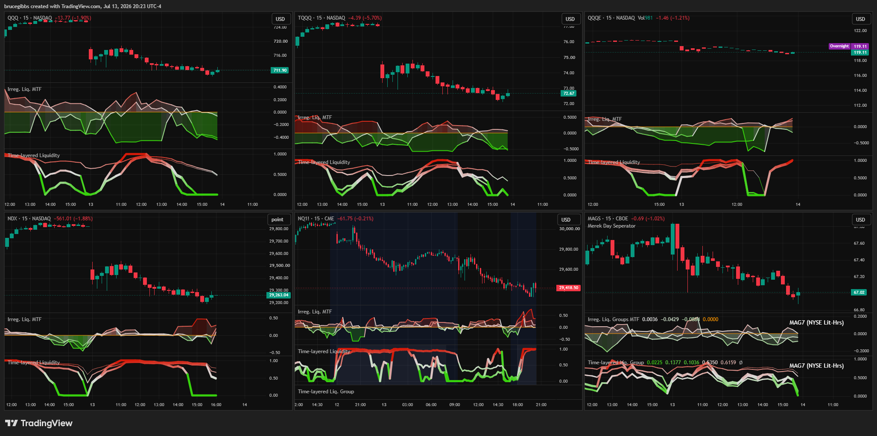The width and height of the screenshot is (877, 436).
Task: Select Irreg. Liq. MTF indicator on QQQ chart
Action: point(24,89)
